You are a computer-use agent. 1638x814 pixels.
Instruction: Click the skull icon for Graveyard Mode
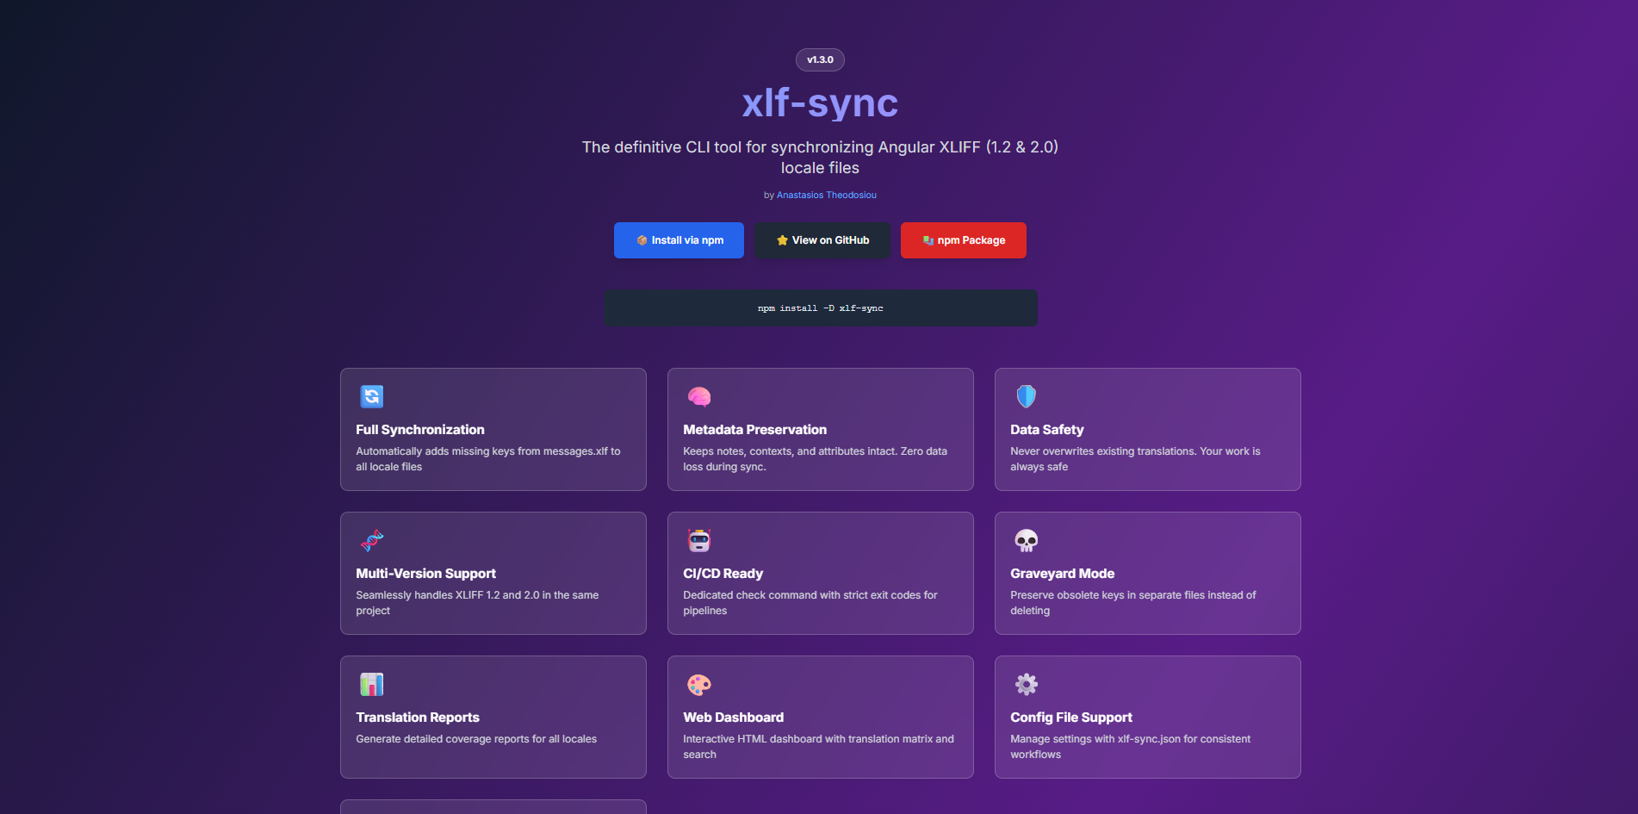(x=1025, y=540)
